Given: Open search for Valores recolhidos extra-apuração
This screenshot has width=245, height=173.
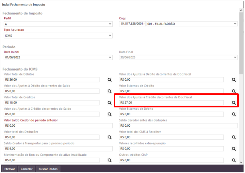Looking at the screenshot, I should click(x=234, y=149).
